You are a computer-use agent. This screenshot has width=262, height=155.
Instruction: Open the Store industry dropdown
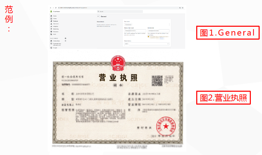[x=147, y=44]
